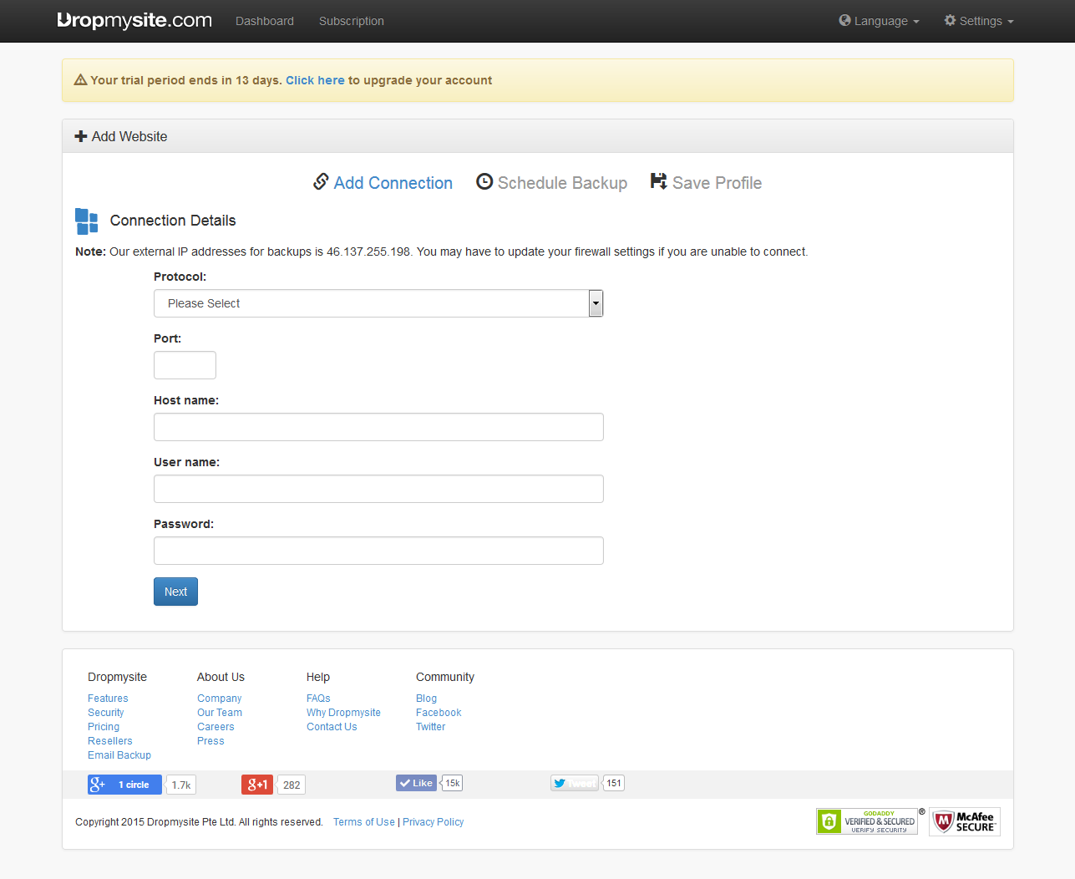The width and height of the screenshot is (1075, 879).
Task: Click the clock icon for Schedule Backup
Action: 484,181
